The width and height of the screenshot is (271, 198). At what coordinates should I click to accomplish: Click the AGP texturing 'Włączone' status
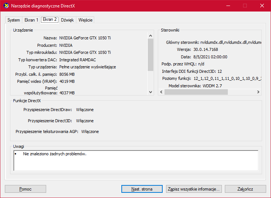pos(90,132)
